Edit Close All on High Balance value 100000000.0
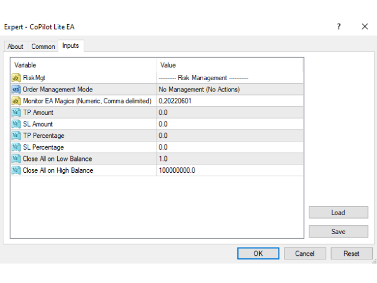This screenshot has width=377, height=283. tap(230, 170)
